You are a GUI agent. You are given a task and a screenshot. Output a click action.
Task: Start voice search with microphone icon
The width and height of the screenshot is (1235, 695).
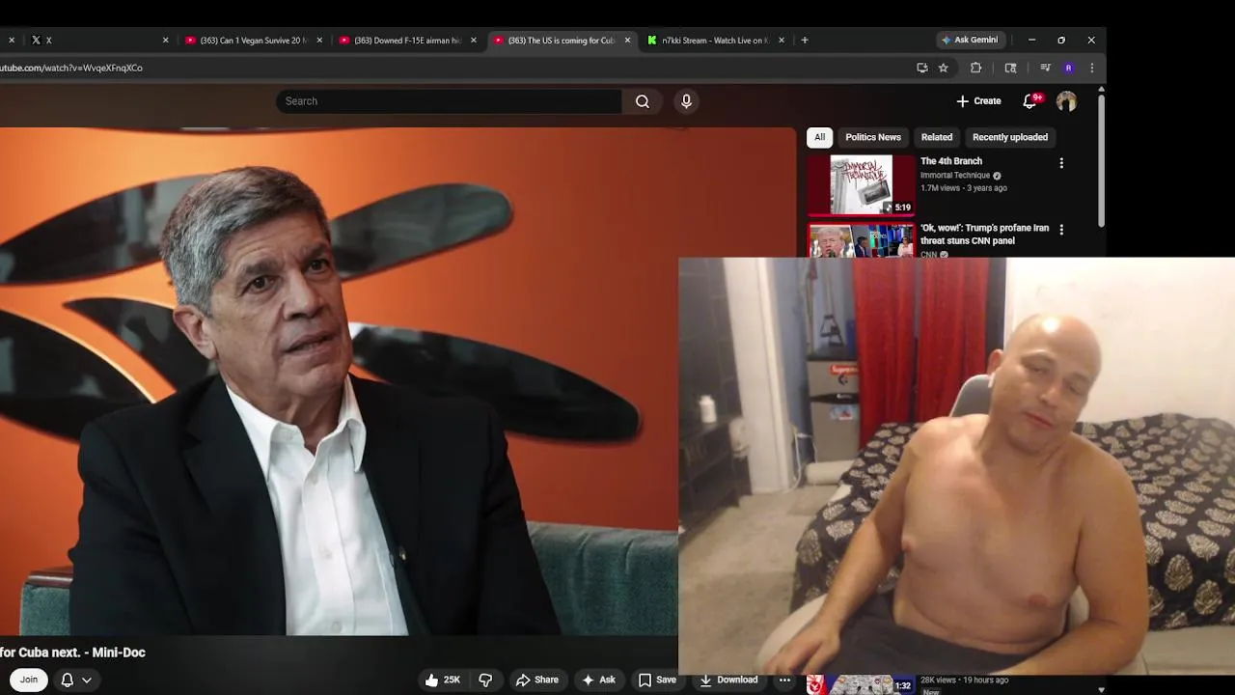pos(686,101)
